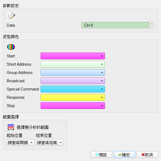The height and width of the screenshot is (161, 161).
Task: Open the Special Command color dropdown
Action: (73, 89)
